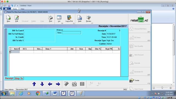The width and height of the screenshot is (176, 99).
Task: Open Choose/Edit Items in side panel
Action: (x=139, y=29)
